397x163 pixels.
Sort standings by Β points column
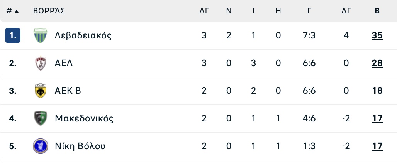coord(377,11)
